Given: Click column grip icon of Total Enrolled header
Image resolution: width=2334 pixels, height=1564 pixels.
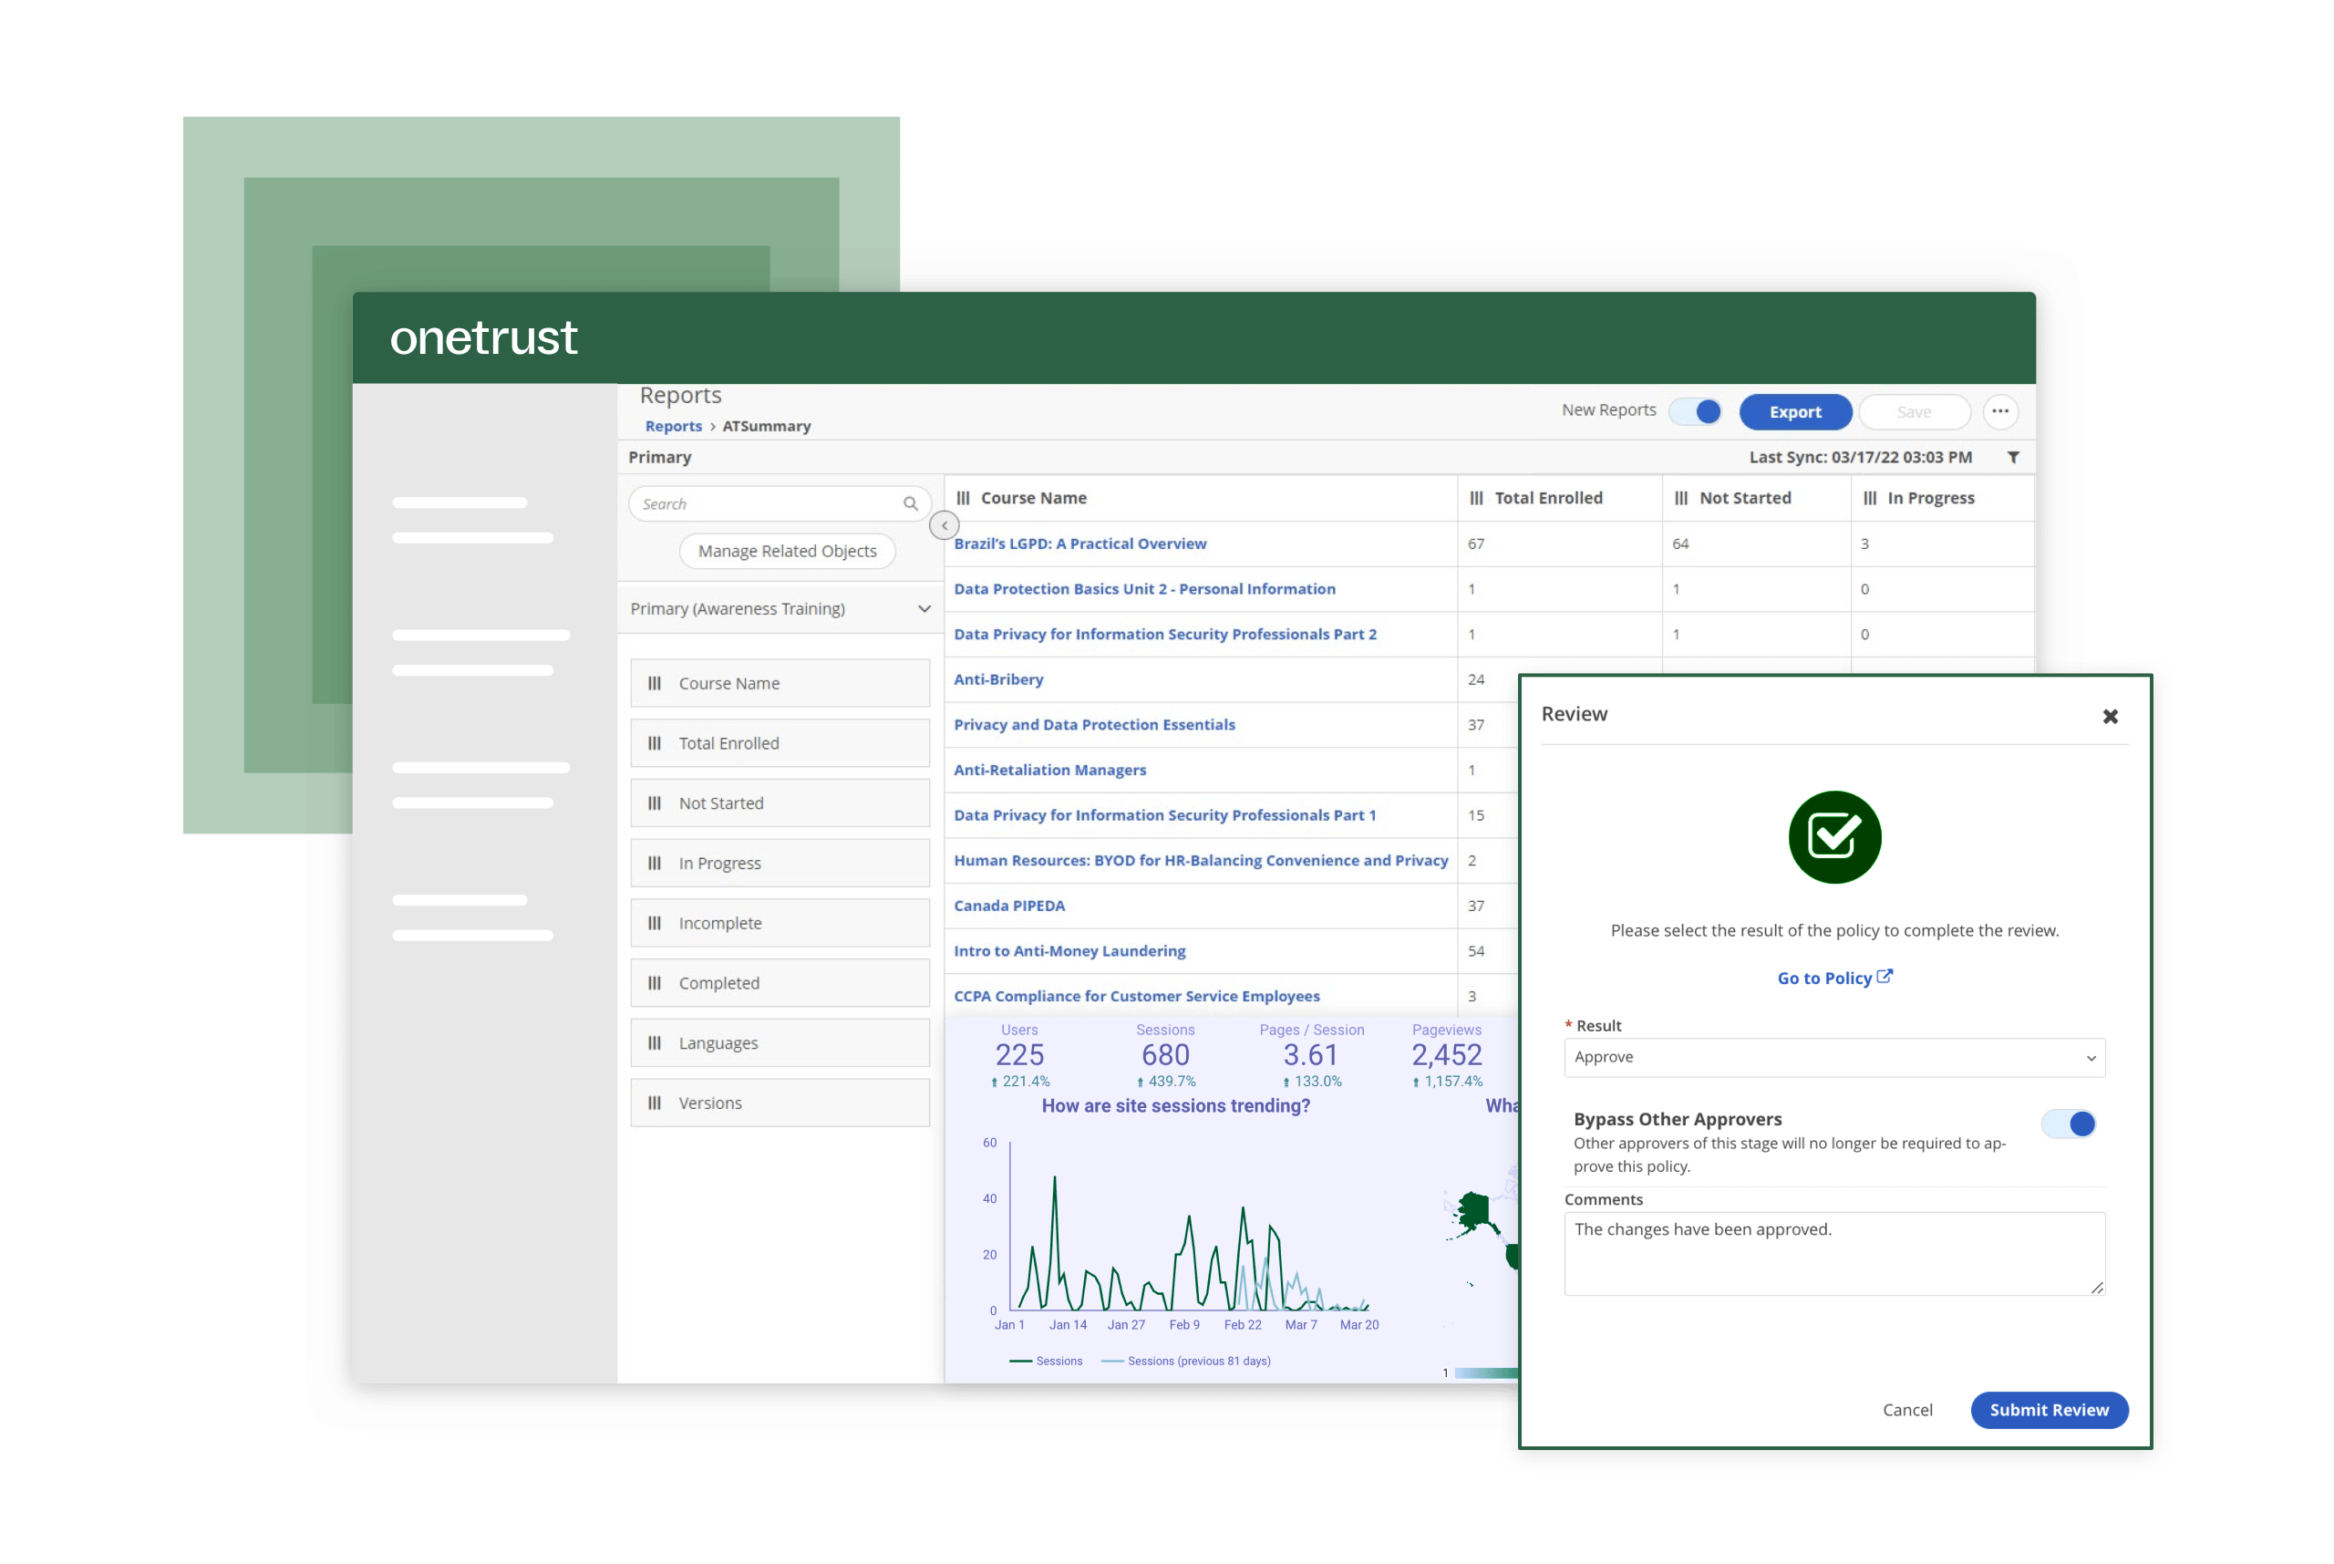Looking at the screenshot, I should (1477, 498).
